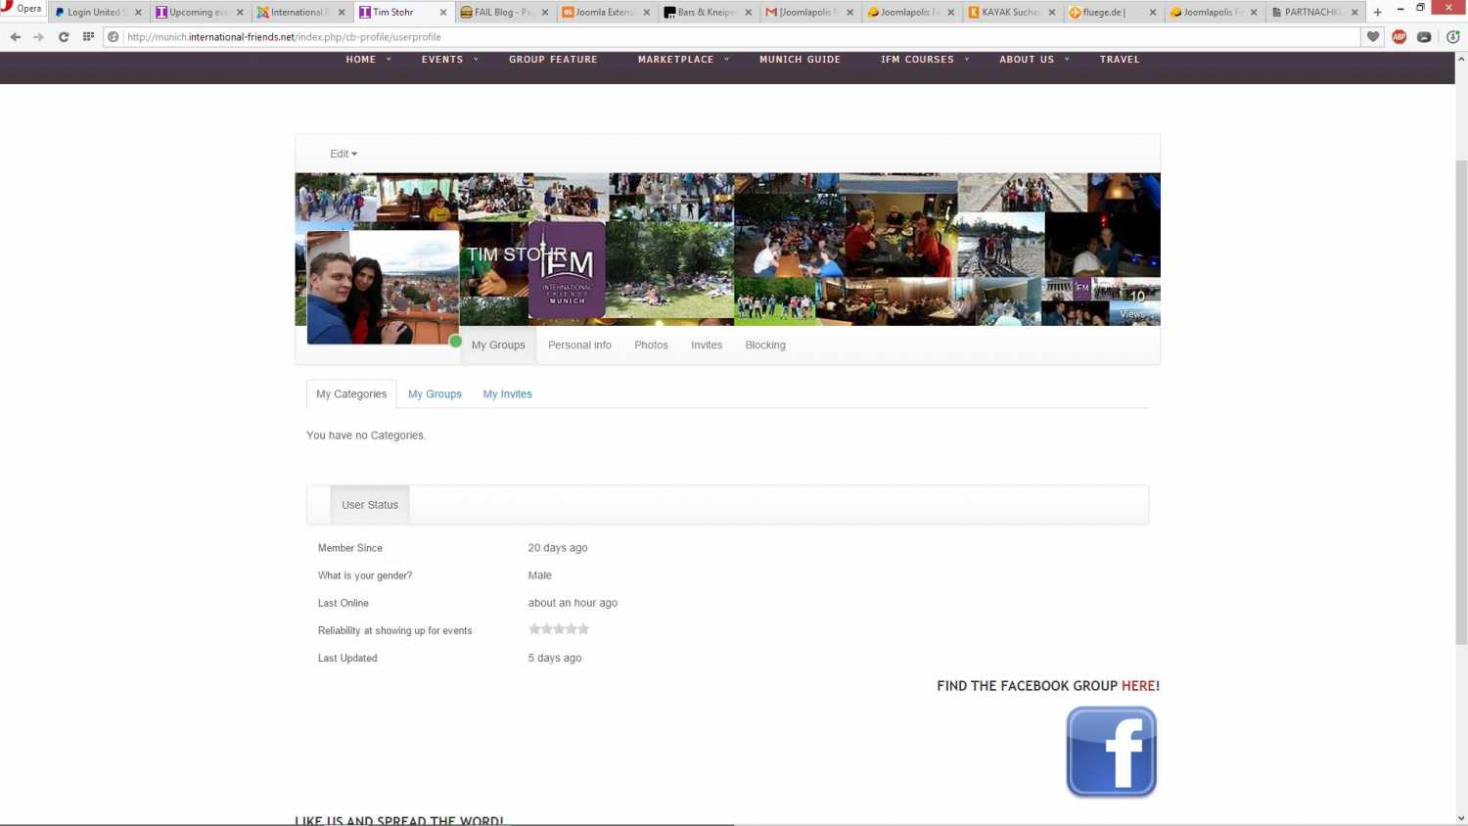
Task: Click the large Facebook logo icon
Action: point(1111,752)
